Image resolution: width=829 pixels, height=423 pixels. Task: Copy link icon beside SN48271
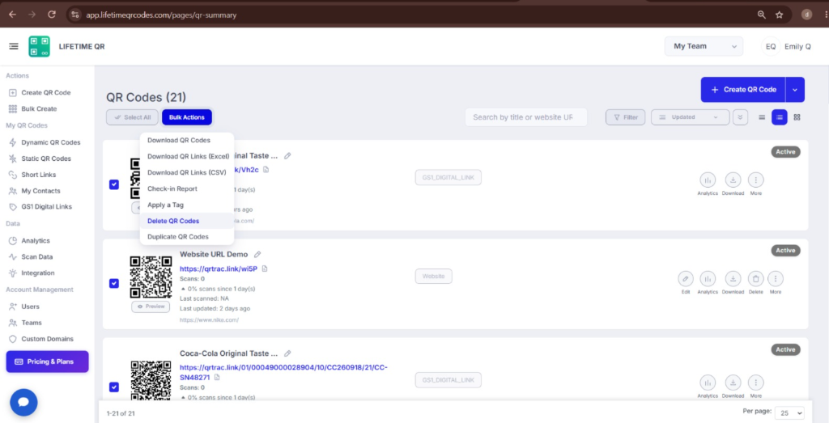pos(217,378)
